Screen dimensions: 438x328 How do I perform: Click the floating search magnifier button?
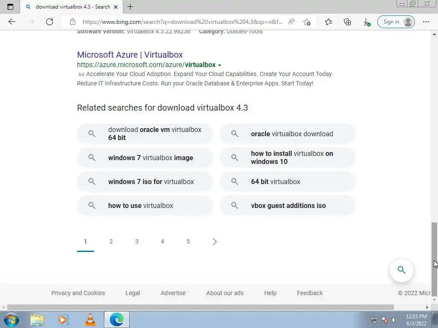[x=401, y=270]
